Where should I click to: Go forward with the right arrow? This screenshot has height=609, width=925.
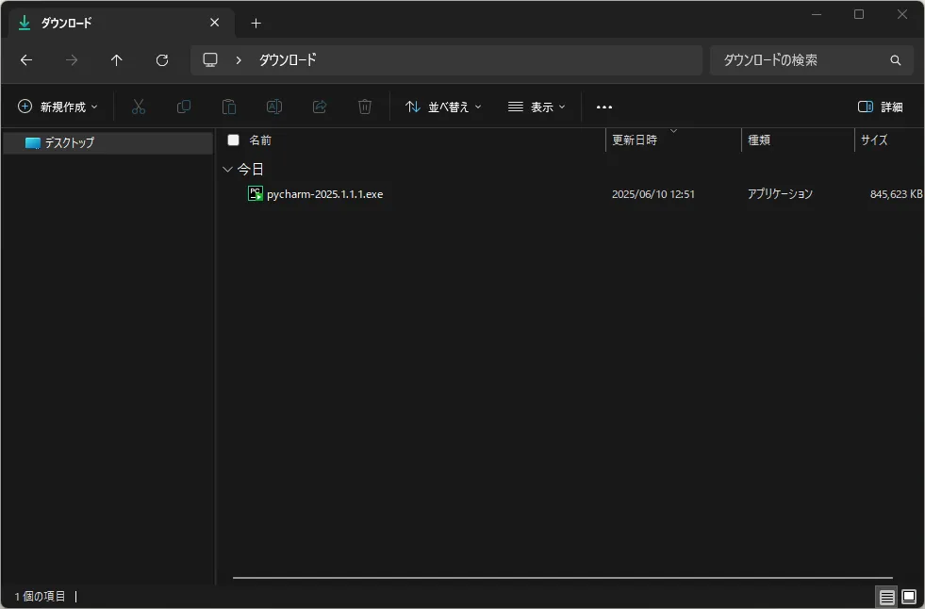point(72,60)
